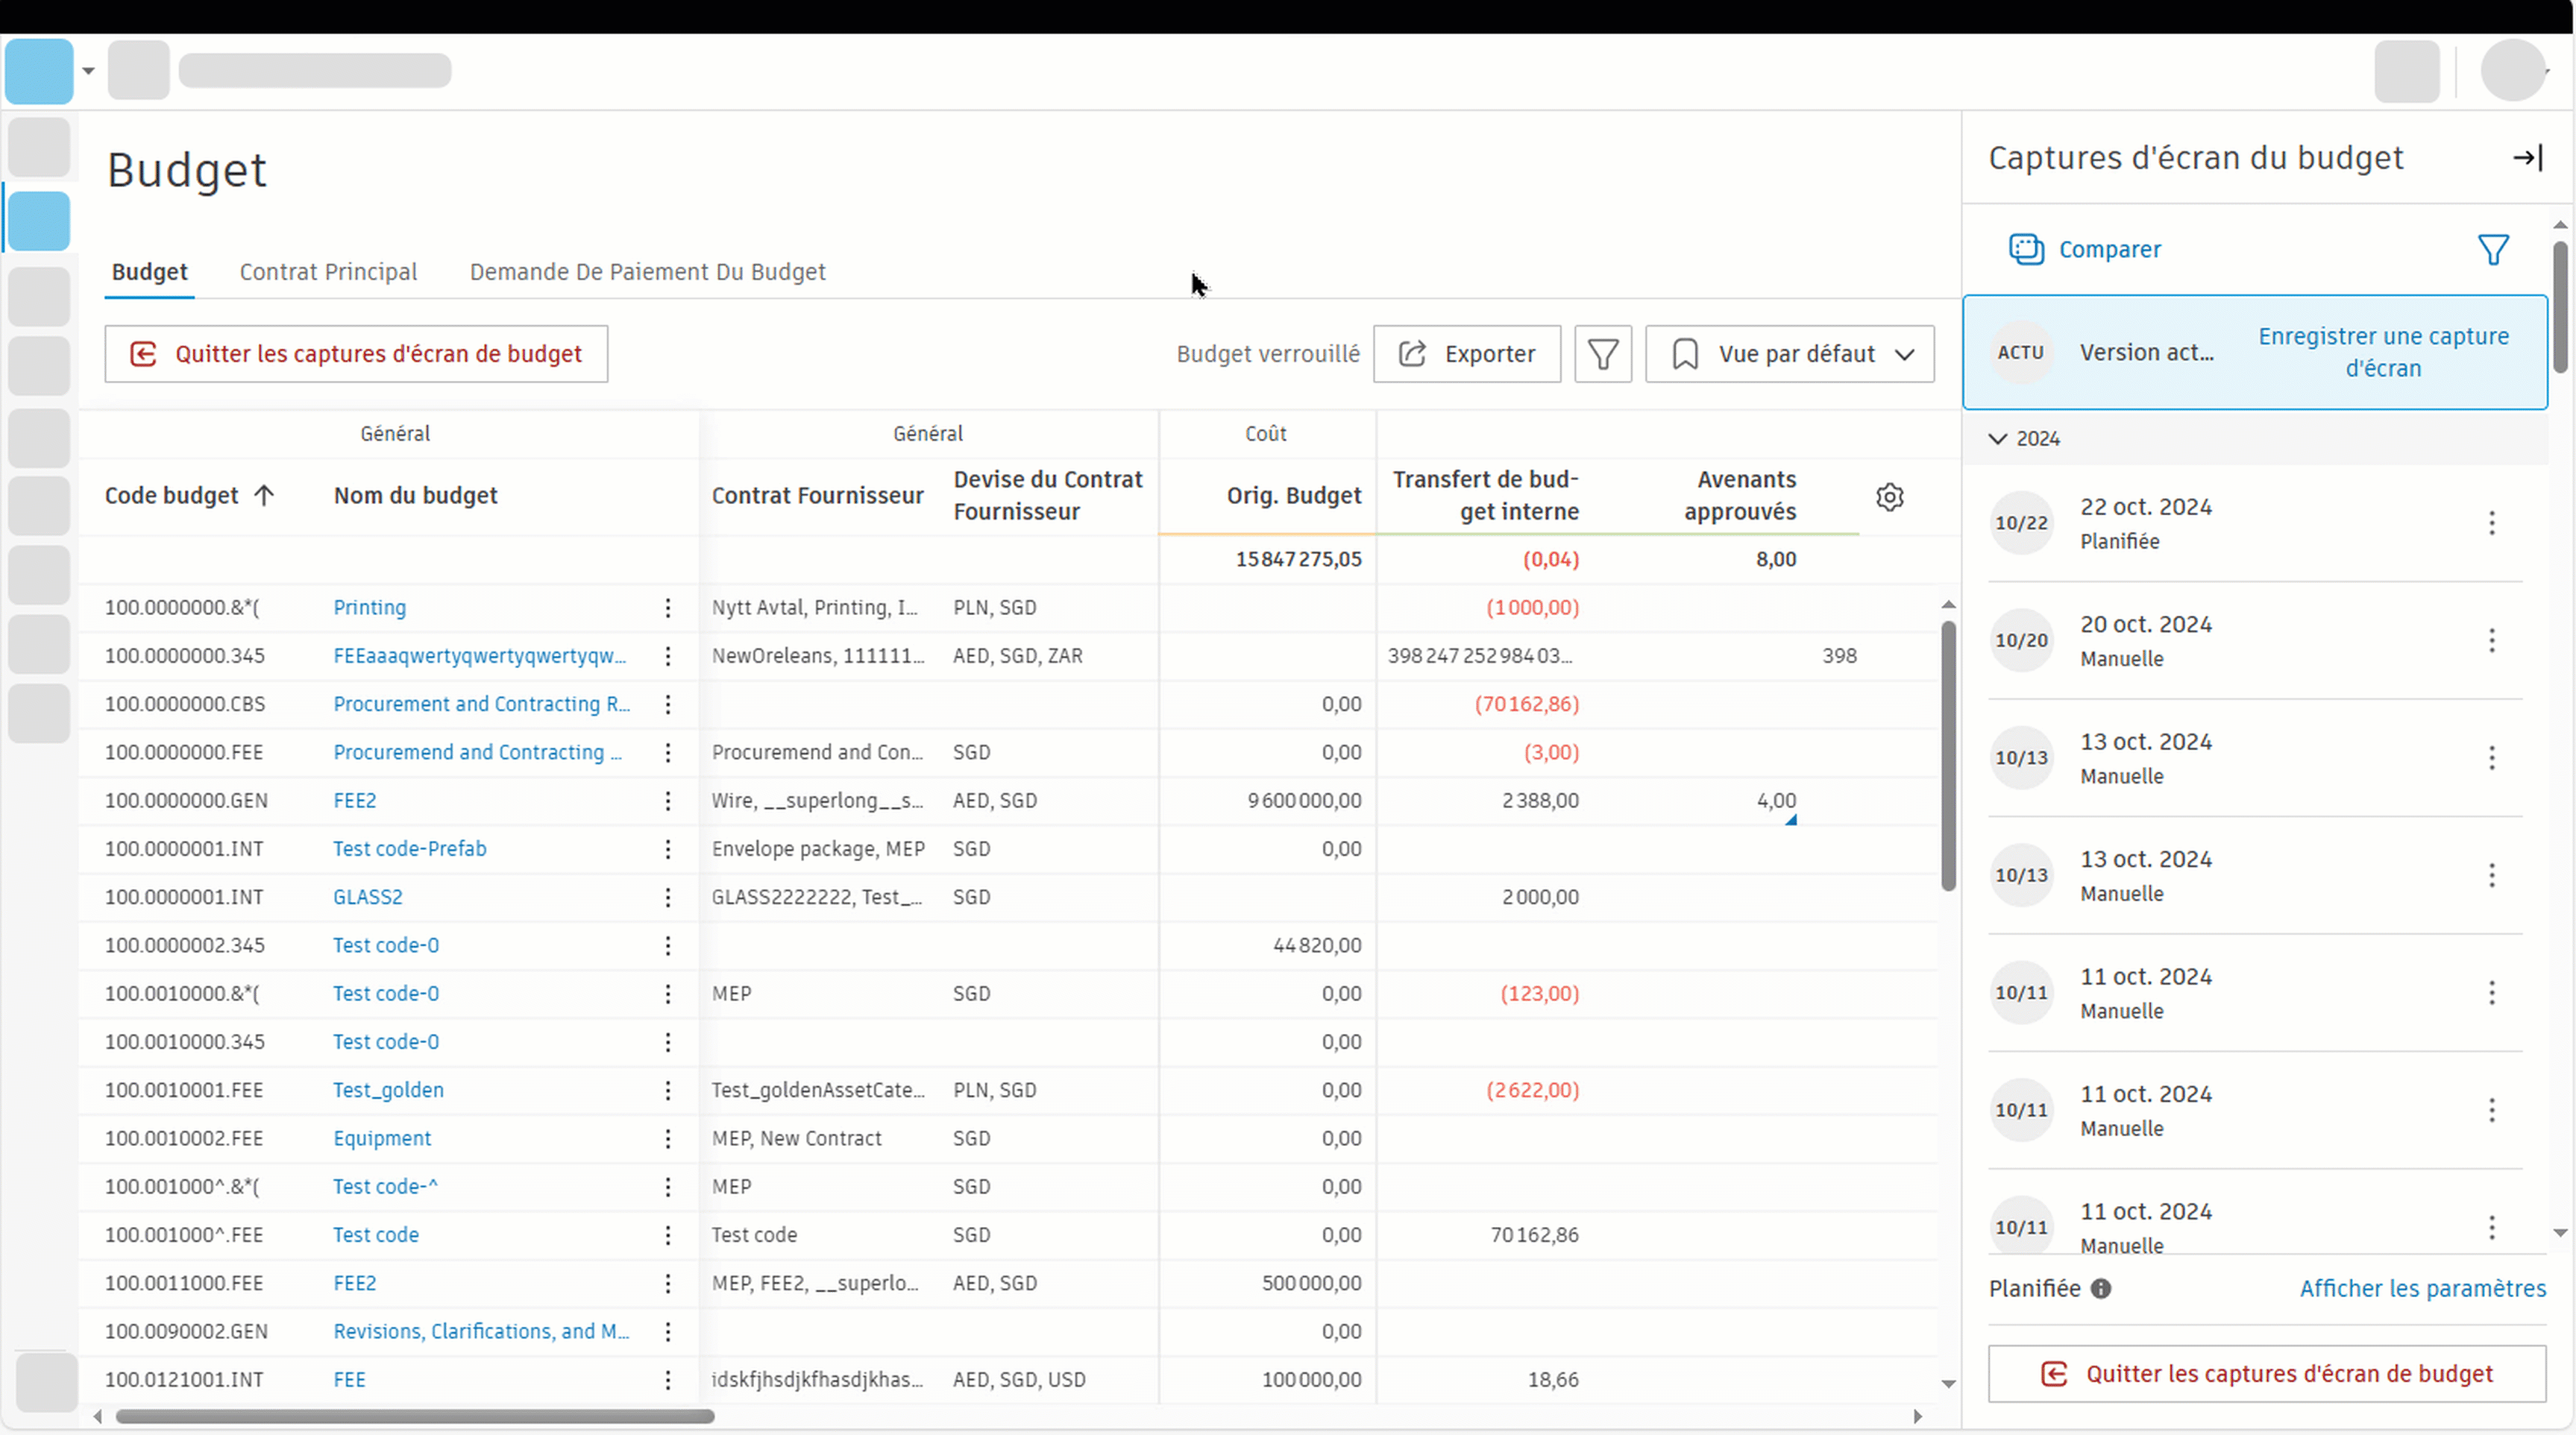
Task: Click the Comparer comparison icon
Action: [x=2027, y=250]
